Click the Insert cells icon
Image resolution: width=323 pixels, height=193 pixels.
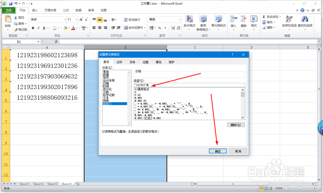click(x=234, y=19)
